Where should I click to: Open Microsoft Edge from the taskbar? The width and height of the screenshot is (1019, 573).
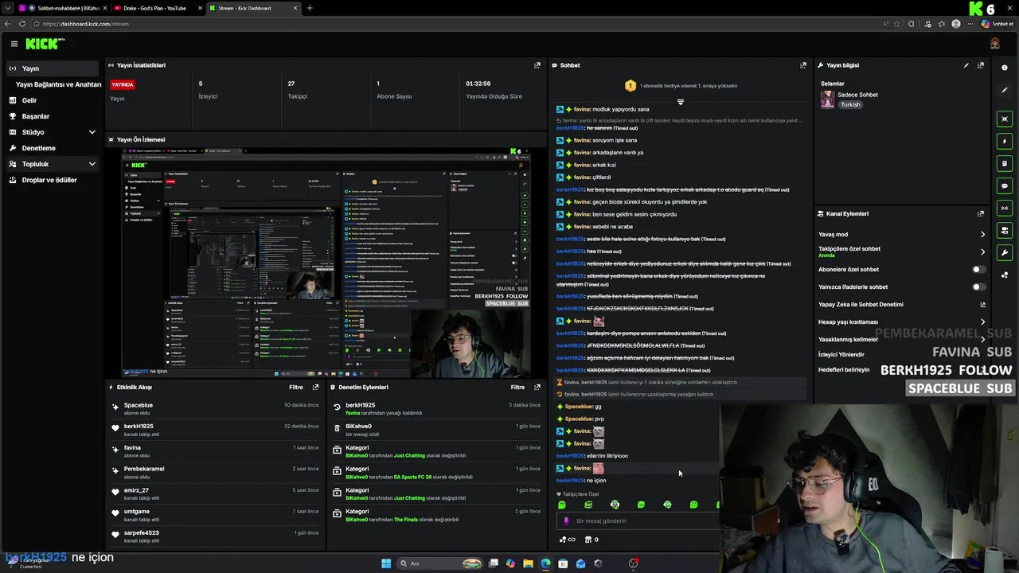545,563
